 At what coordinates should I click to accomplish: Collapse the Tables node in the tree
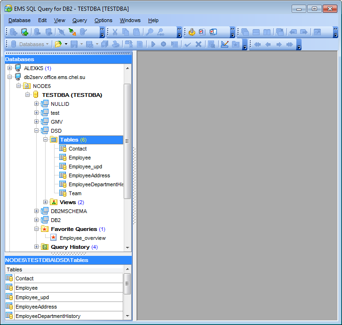click(46, 140)
